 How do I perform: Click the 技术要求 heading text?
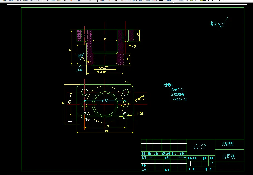point(168,85)
